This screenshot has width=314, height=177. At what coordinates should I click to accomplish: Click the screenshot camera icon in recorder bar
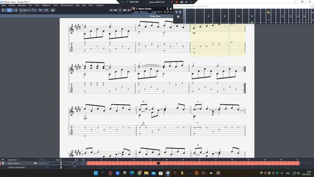click(182, 2)
